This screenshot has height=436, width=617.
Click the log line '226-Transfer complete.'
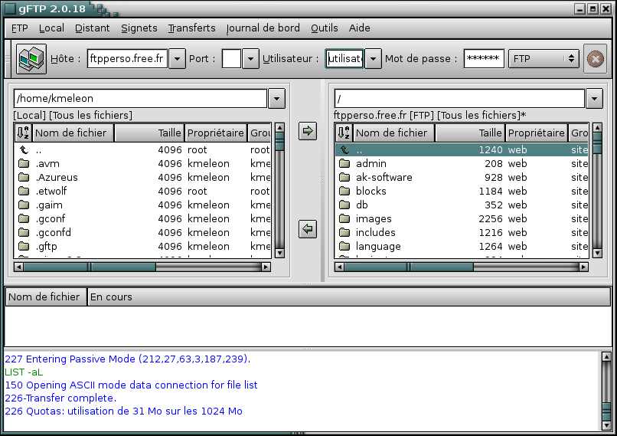(x=60, y=398)
